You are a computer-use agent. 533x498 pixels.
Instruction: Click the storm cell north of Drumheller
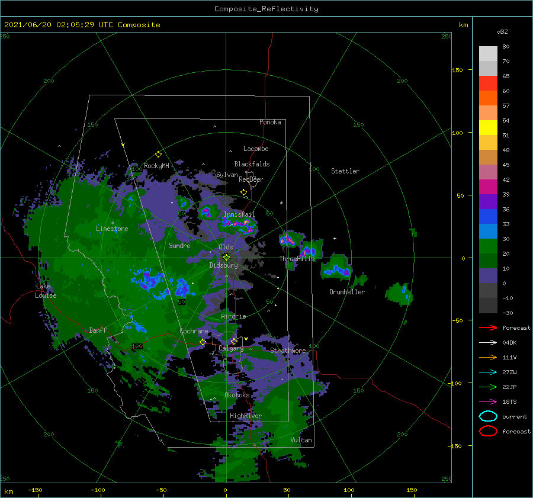336,268
